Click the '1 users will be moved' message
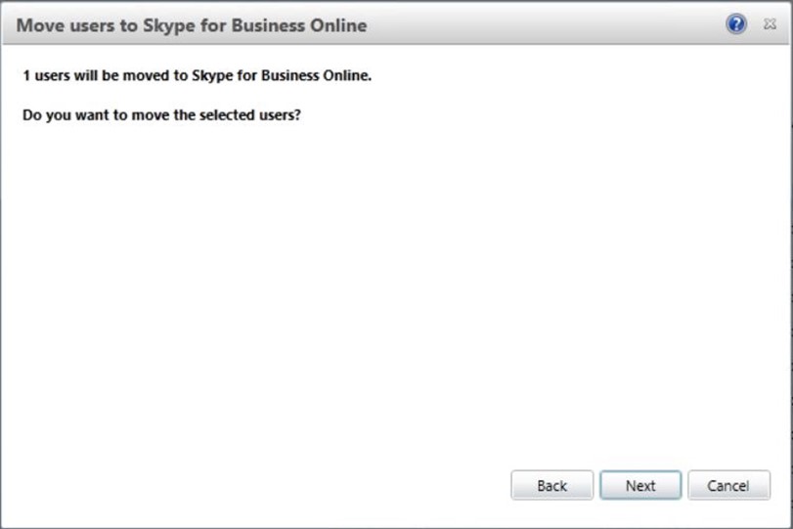The width and height of the screenshot is (793, 529). pos(196,76)
